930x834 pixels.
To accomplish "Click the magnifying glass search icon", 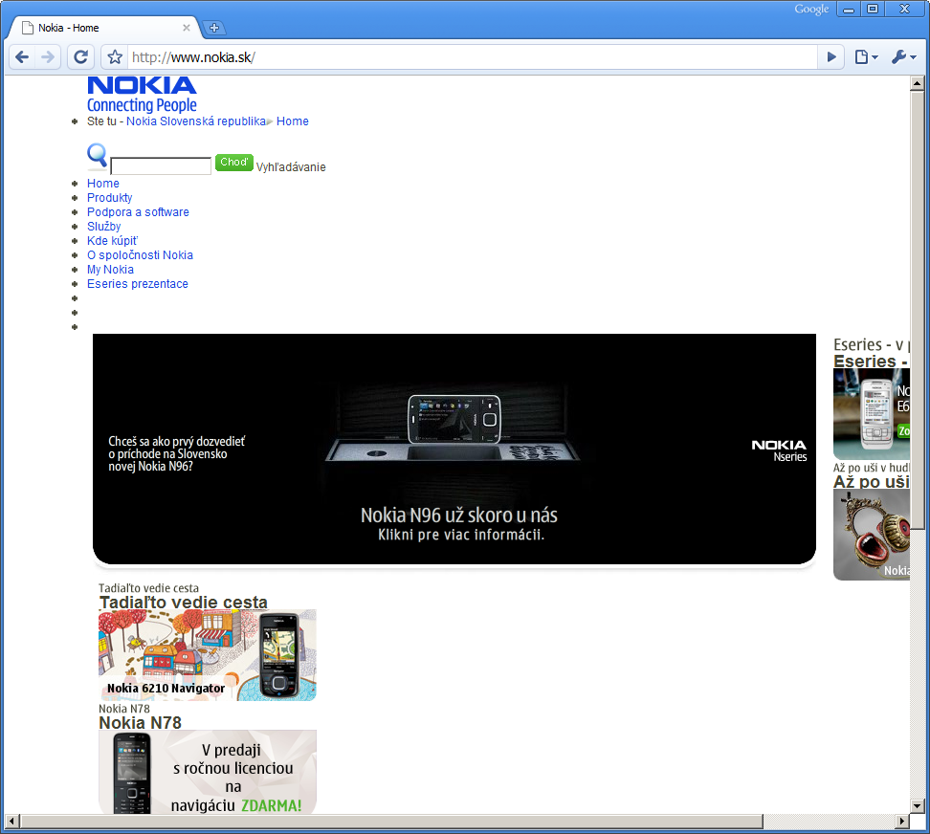I will pos(98,157).
